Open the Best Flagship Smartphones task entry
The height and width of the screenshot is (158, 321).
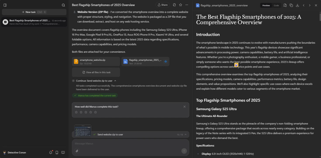[34, 22]
